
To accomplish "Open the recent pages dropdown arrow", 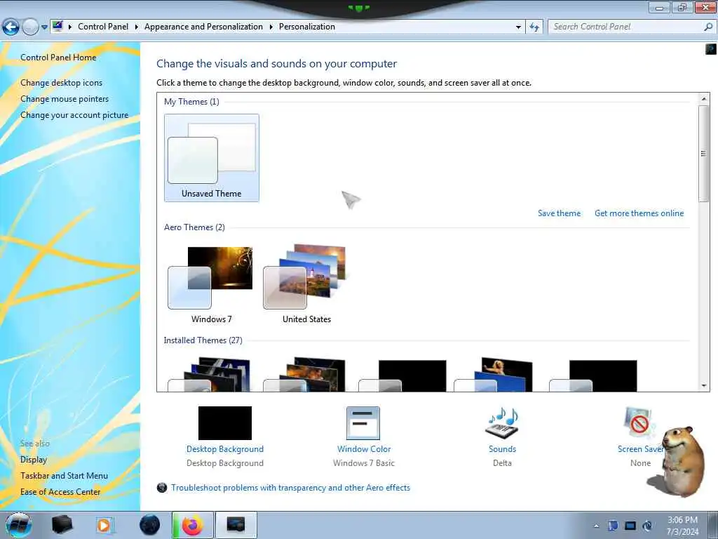I will pyautogui.click(x=44, y=27).
